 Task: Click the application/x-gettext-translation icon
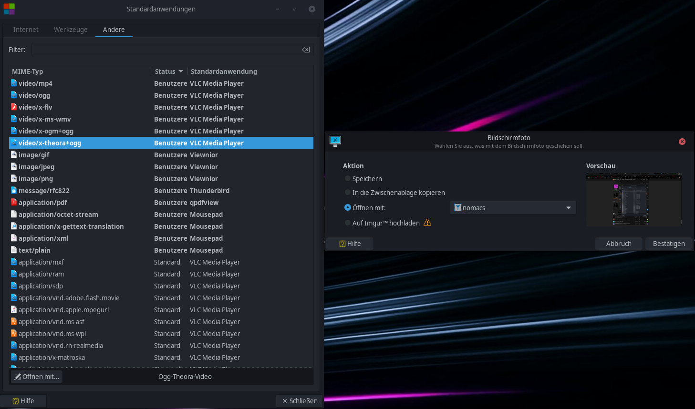14,226
